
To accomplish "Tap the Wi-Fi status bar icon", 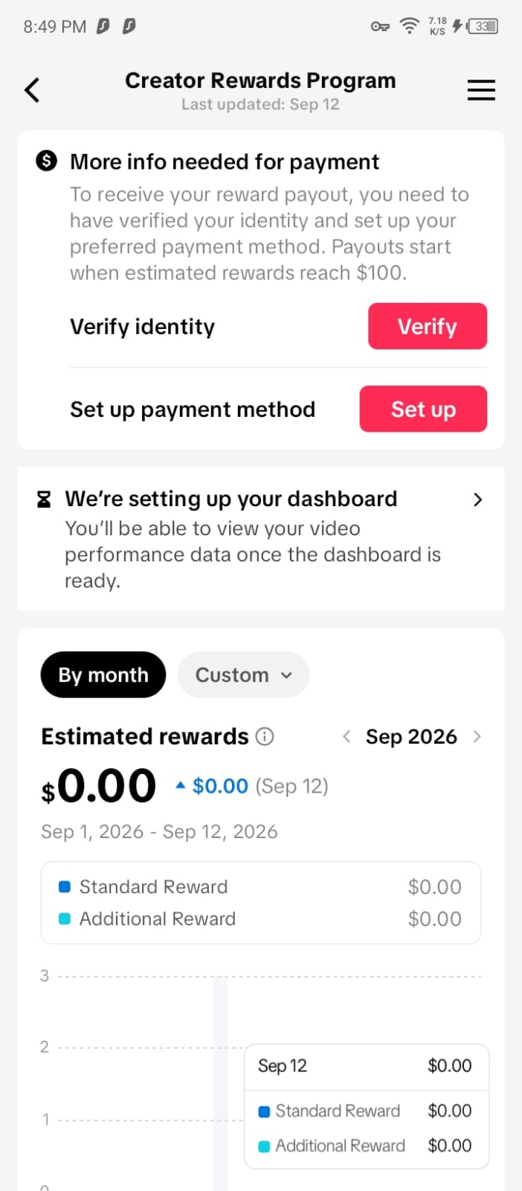I will [409, 26].
